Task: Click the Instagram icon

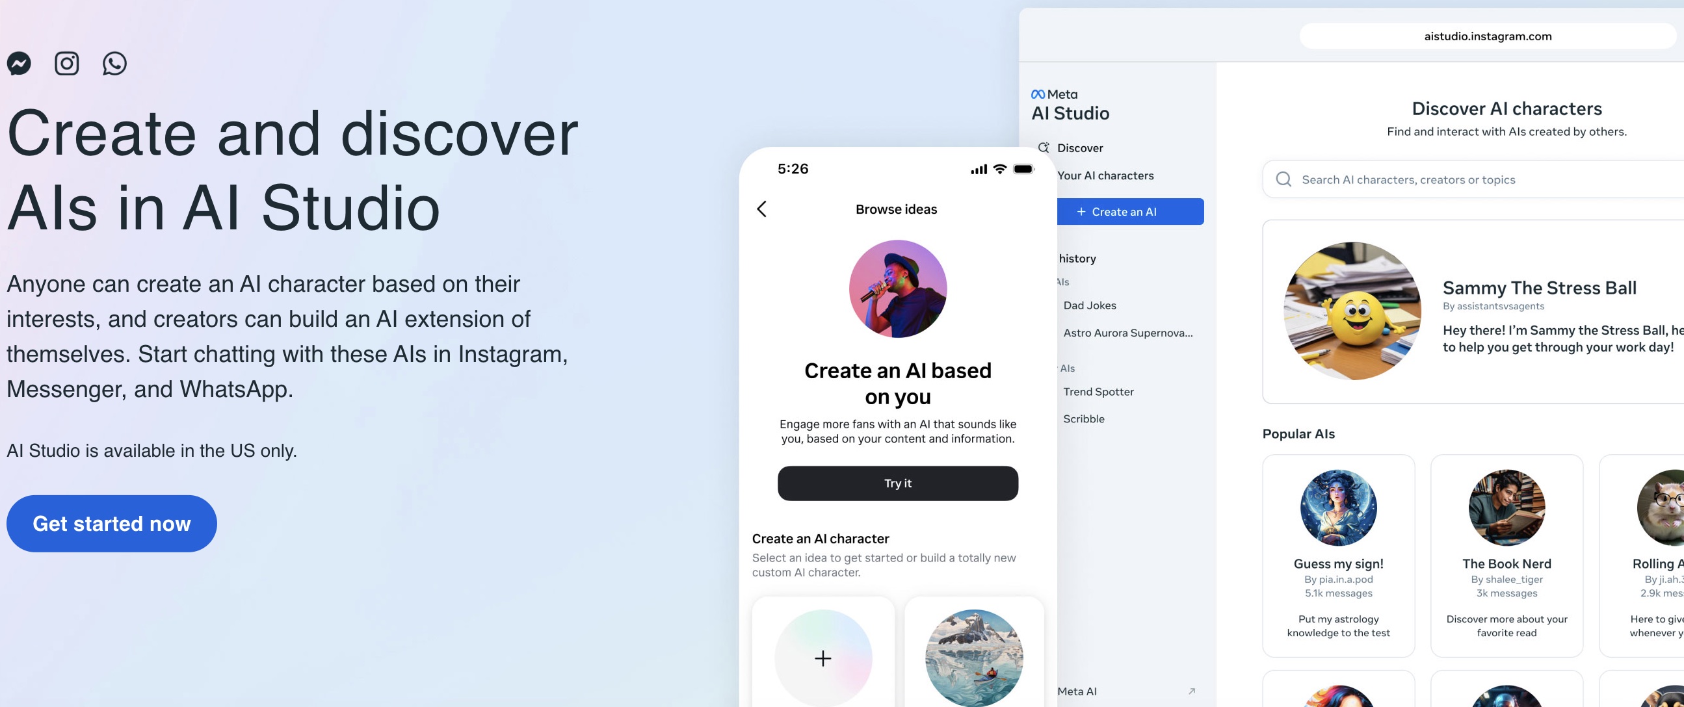Action: tap(66, 62)
